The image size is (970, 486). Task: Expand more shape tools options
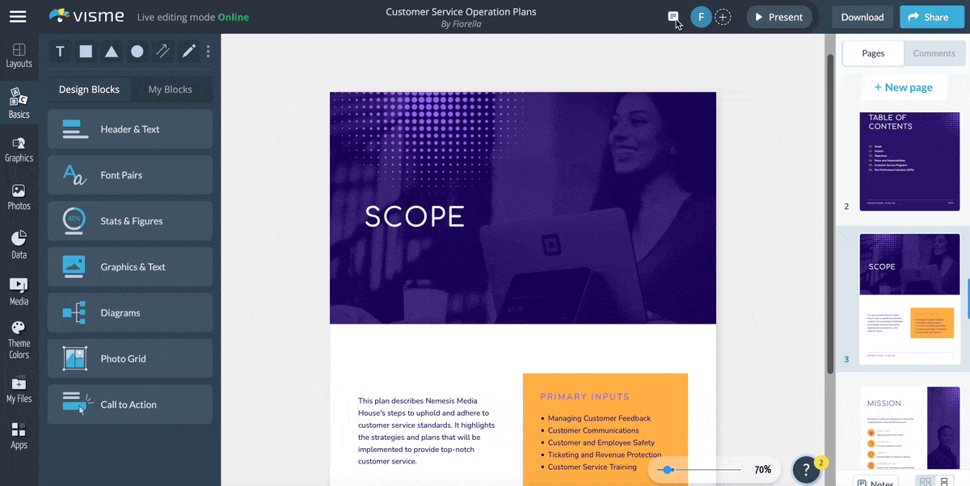tap(209, 52)
